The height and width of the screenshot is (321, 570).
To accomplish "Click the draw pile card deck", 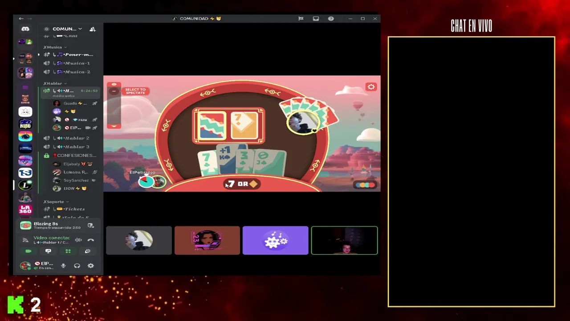I will tap(211, 126).
